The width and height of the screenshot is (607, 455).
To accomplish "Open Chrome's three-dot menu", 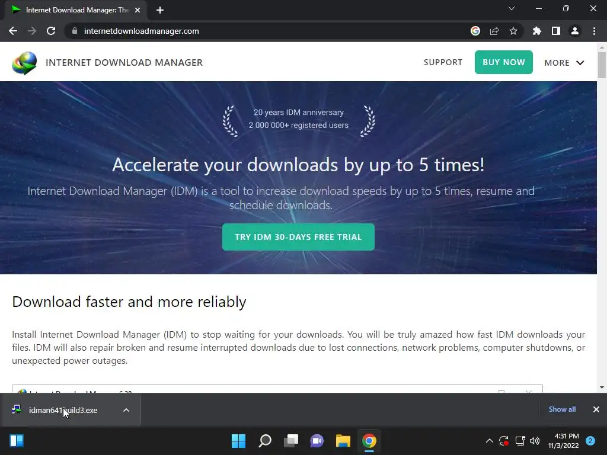I will [594, 31].
